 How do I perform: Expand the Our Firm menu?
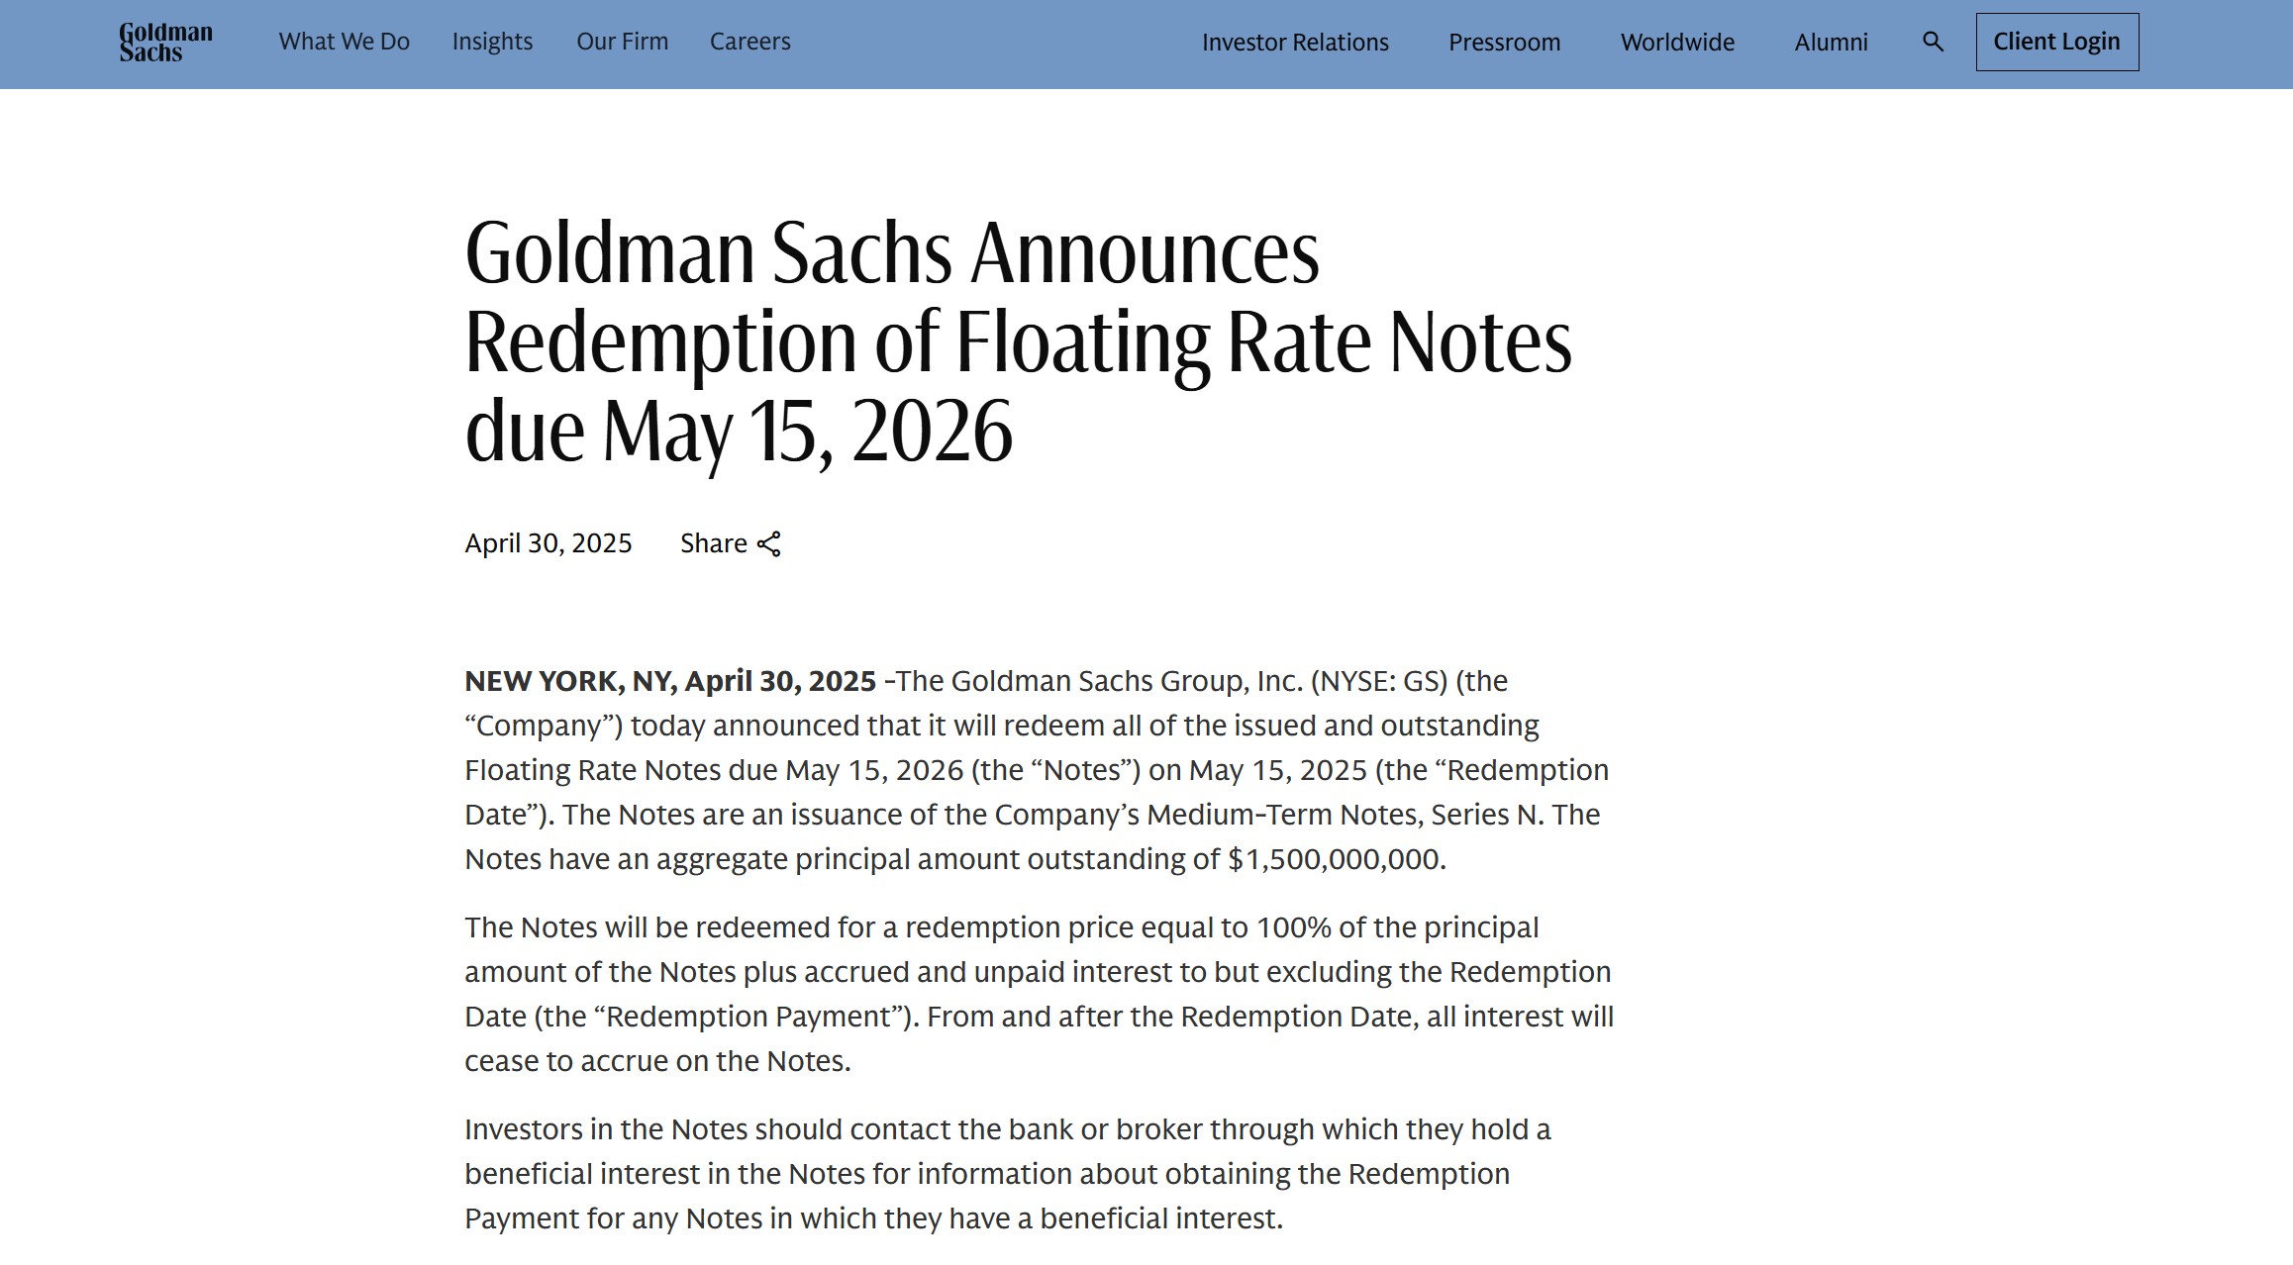click(622, 42)
